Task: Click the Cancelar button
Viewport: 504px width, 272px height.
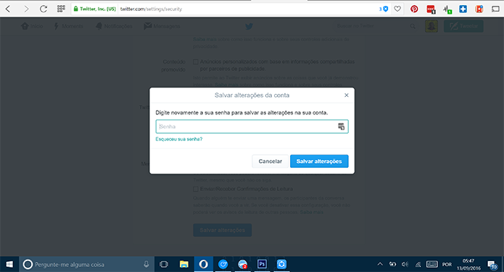Action: pos(270,161)
